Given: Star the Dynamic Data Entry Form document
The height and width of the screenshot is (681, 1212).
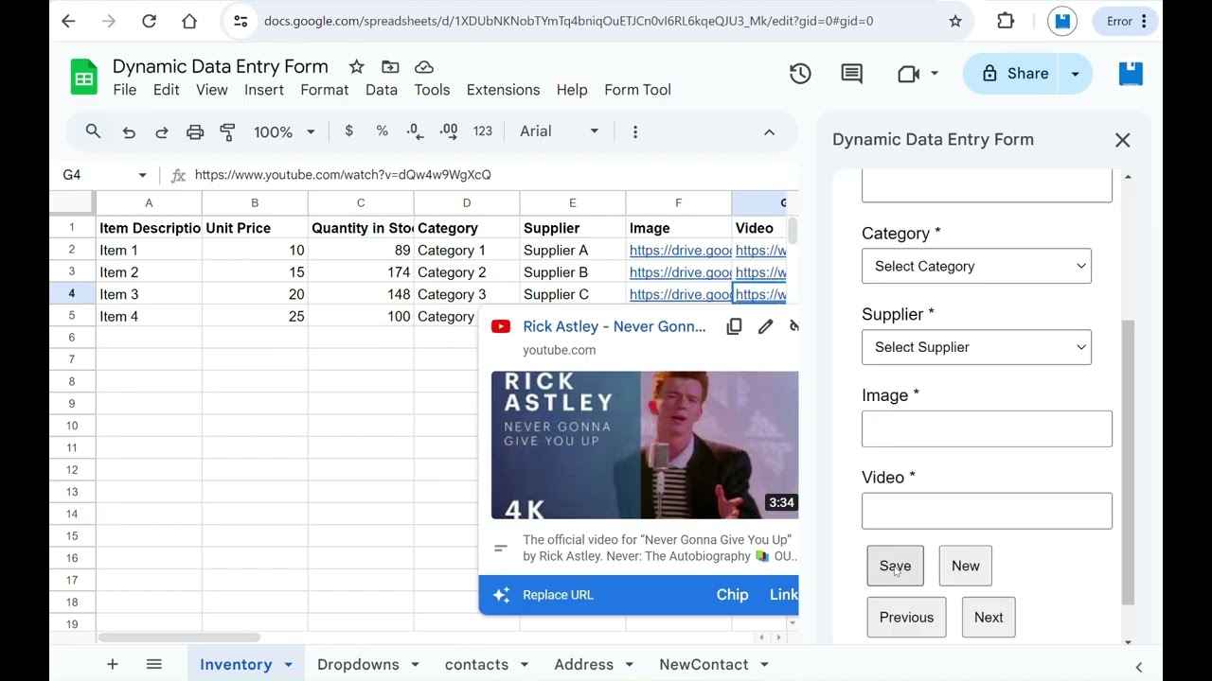Looking at the screenshot, I should pos(356,66).
